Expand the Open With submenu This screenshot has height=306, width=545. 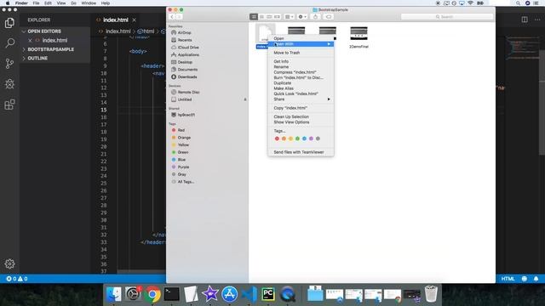click(301, 44)
